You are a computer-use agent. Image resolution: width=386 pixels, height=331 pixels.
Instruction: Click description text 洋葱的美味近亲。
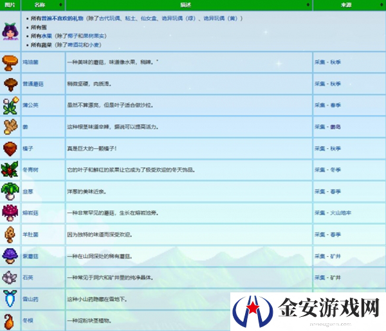coord(87,191)
